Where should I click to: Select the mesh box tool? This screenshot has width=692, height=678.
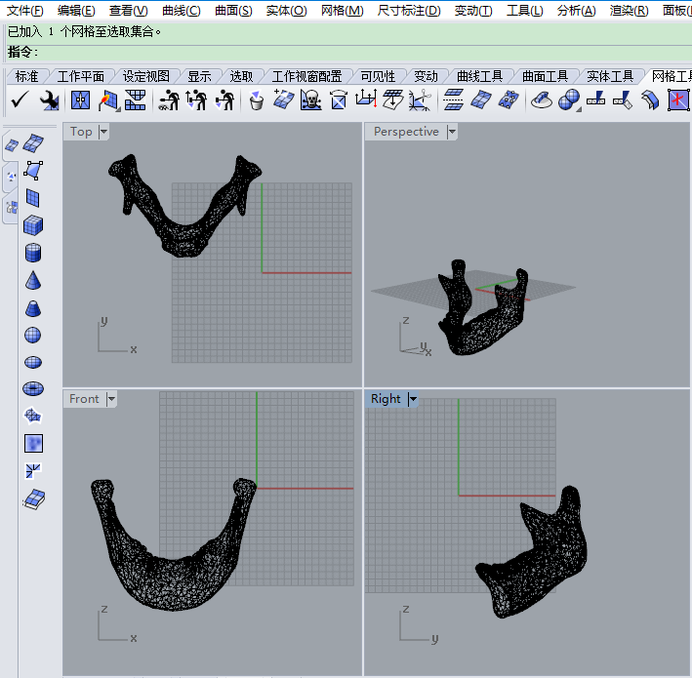(x=33, y=226)
